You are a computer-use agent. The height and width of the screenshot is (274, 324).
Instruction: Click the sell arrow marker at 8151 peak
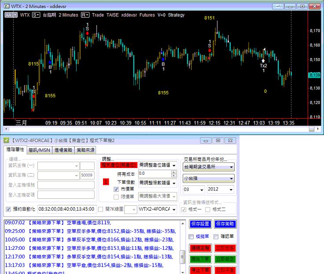pyautogui.click(x=210, y=51)
